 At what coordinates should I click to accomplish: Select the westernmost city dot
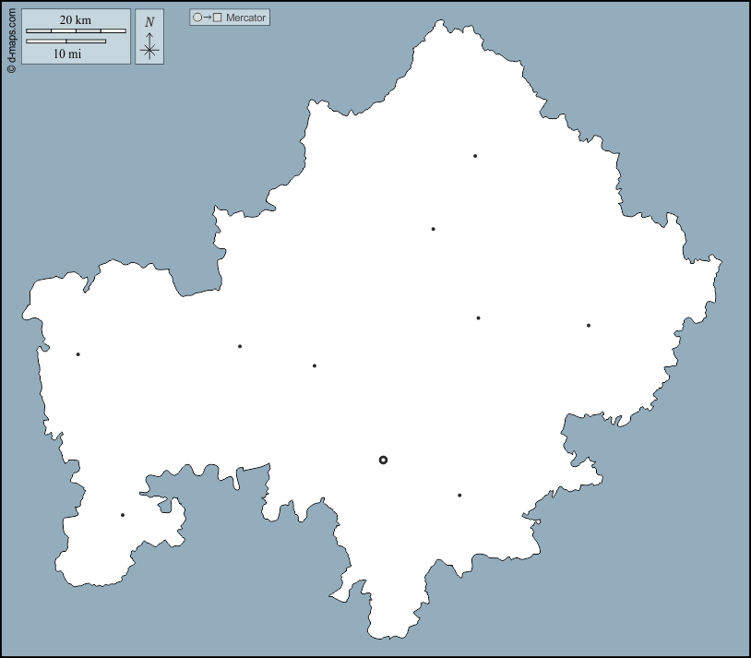click(x=78, y=354)
